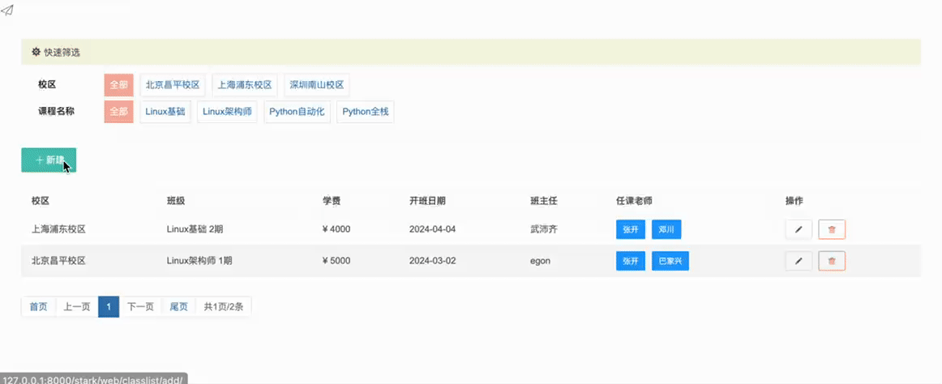
Task: Go to 下一页 in pagination
Action: tap(140, 307)
